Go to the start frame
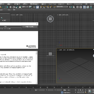This screenshot has height=94, width=94. pyautogui.click(x=76, y=90)
